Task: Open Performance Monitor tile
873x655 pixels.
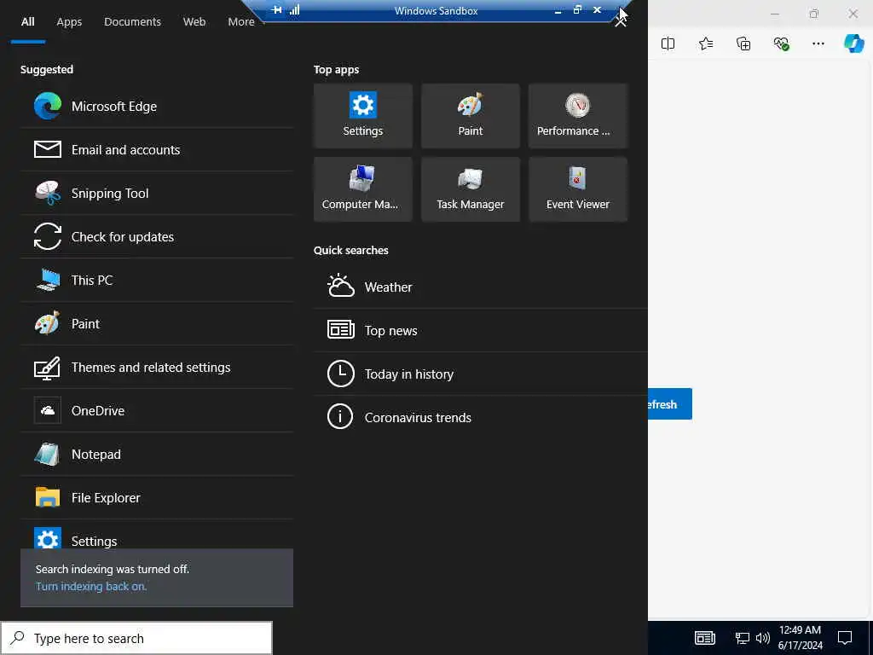Action: pos(578,116)
